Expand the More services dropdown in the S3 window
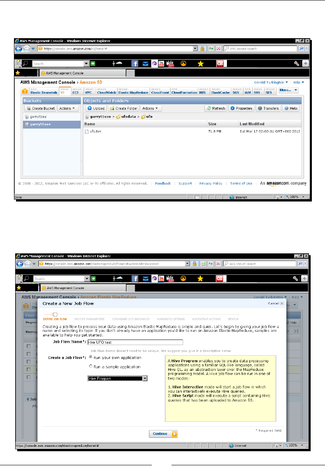The height and width of the screenshot is (469, 325). pyautogui.click(x=288, y=90)
